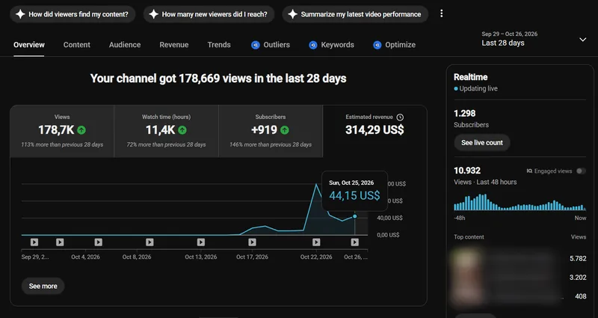Click the sparkle icon beside 'How did viewers find my content?'
This screenshot has height=318, width=598.
pos(20,14)
